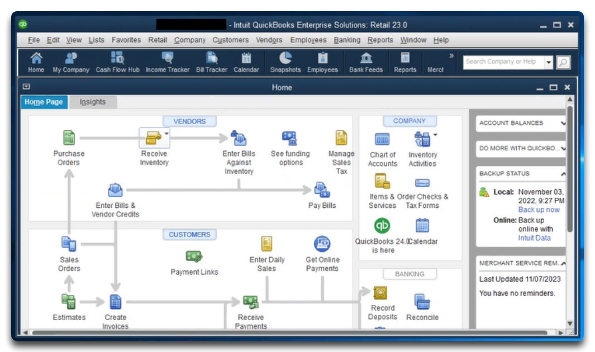
Task: Expand icon bar overflow chevron
Action: click(x=451, y=56)
